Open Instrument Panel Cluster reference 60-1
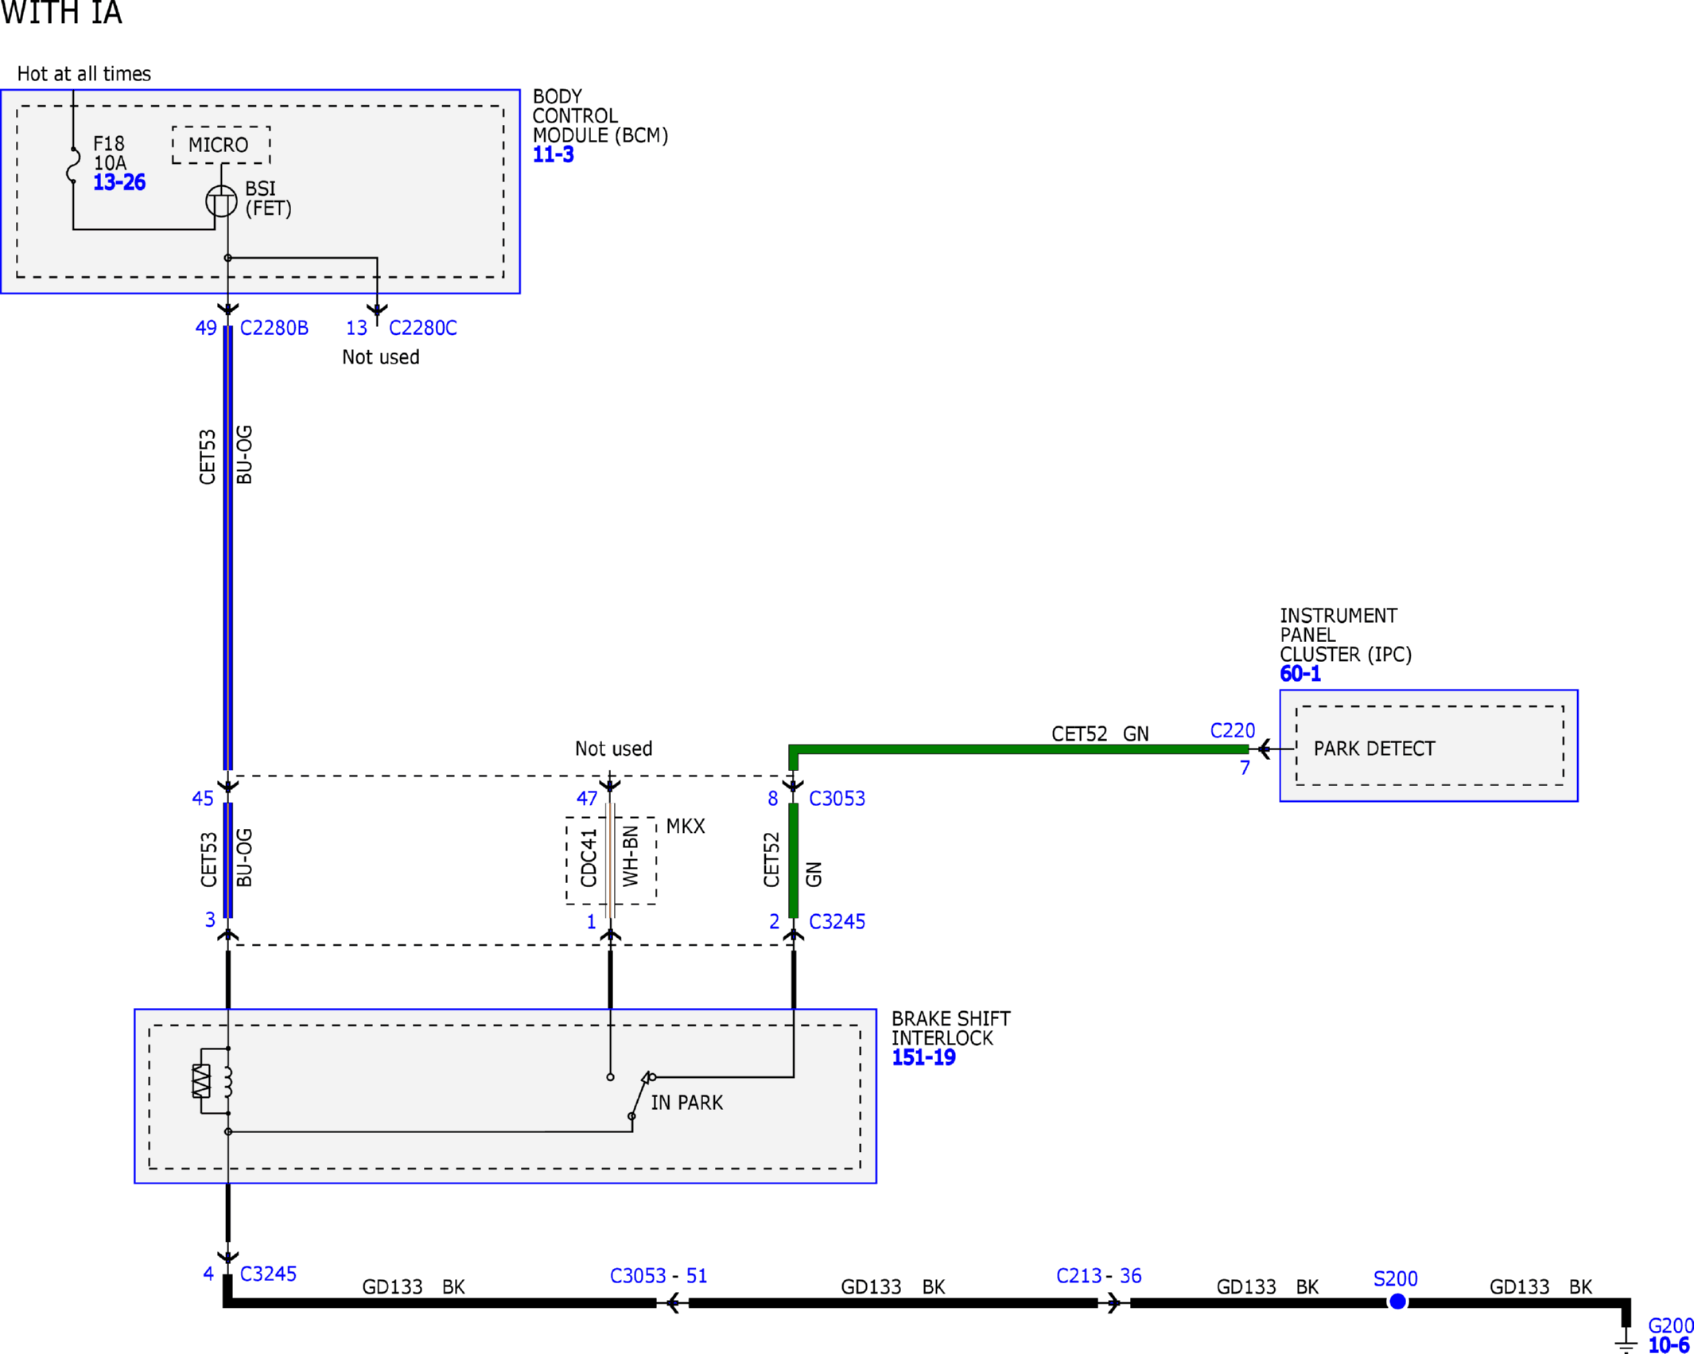This screenshot has width=1694, height=1354. point(1300,674)
